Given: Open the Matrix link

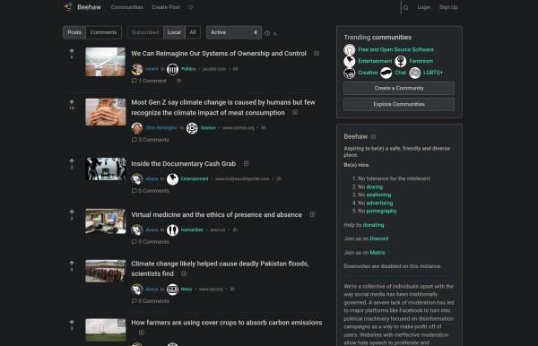Looking at the screenshot, I should [x=377, y=253].
